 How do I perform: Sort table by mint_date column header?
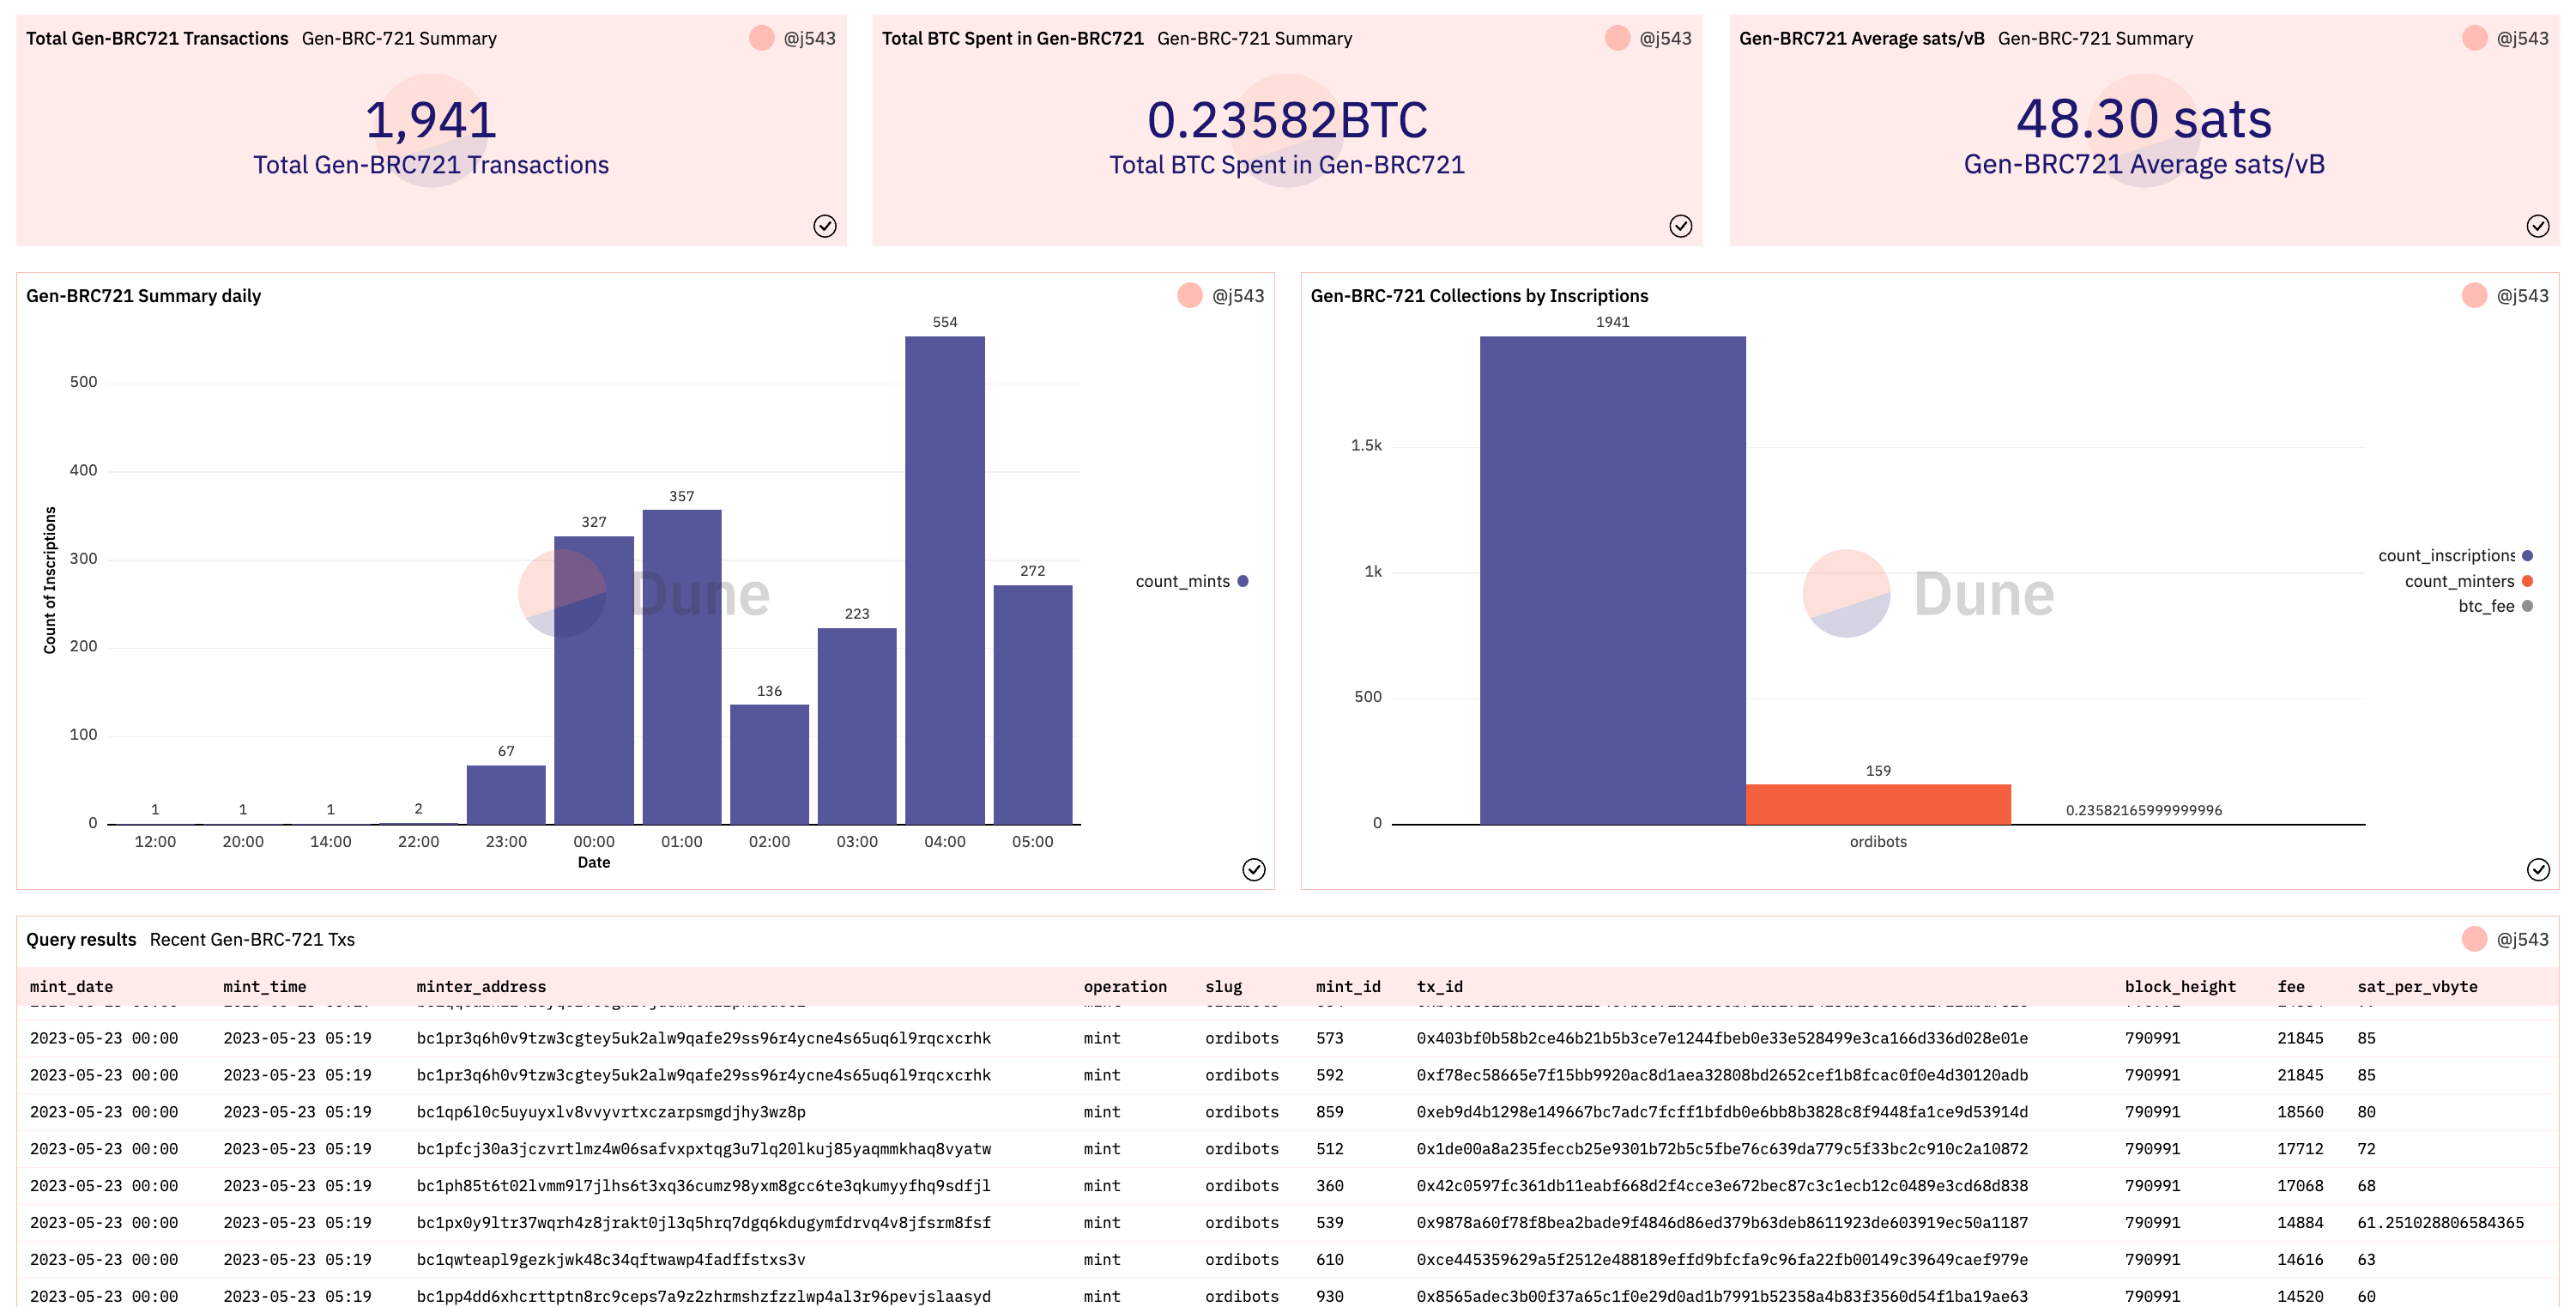71,986
